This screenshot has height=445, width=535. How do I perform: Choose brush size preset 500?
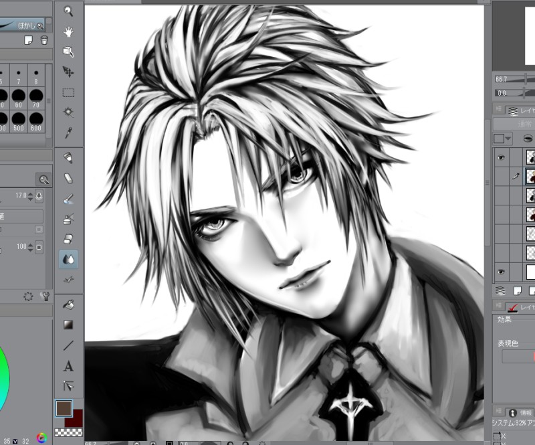click(x=19, y=122)
